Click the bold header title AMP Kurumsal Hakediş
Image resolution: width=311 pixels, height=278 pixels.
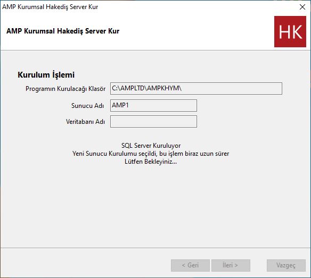pyautogui.click(x=63, y=31)
